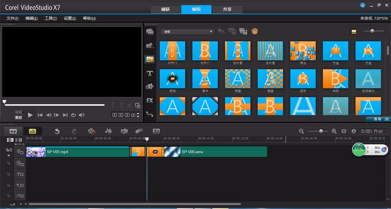Open the Record/Capture option reel icon

(92, 131)
